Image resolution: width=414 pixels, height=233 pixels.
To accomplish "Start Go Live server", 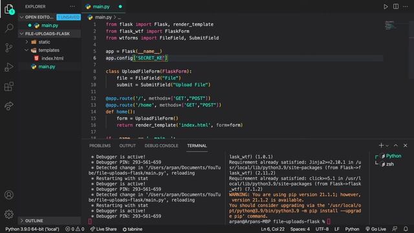I will tap(376, 229).
